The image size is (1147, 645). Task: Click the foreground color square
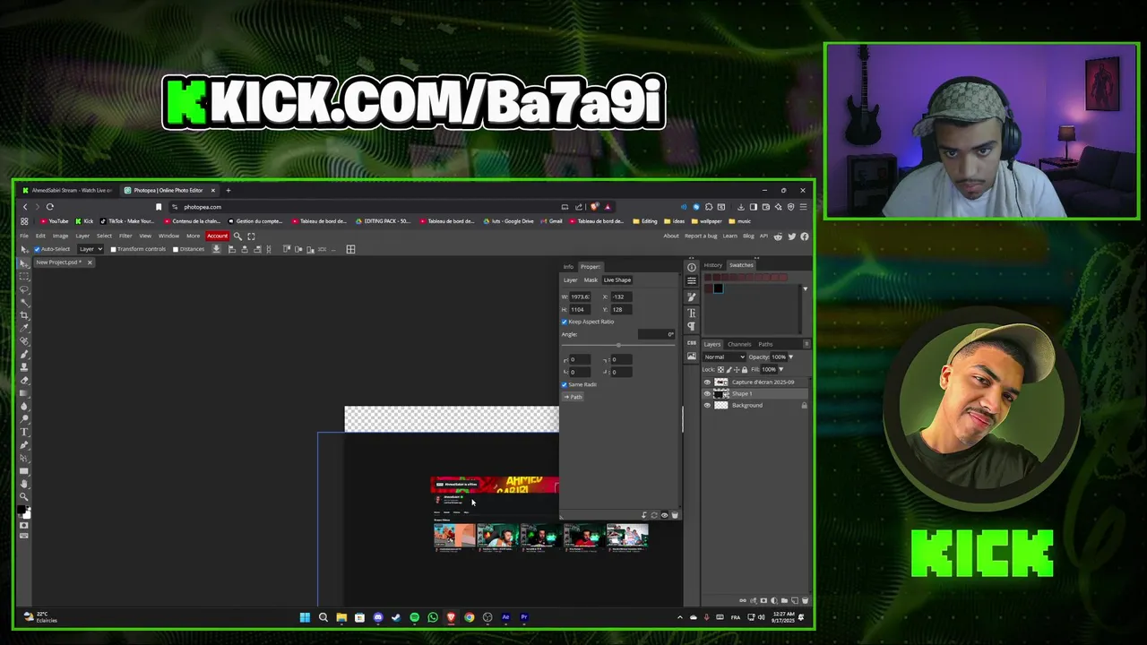[22, 511]
